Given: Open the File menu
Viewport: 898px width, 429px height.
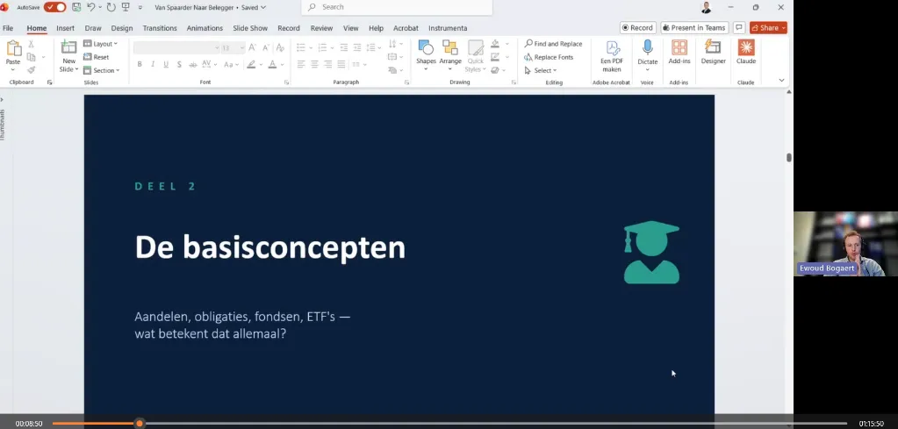Looking at the screenshot, I should pyautogui.click(x=8, y=28).
